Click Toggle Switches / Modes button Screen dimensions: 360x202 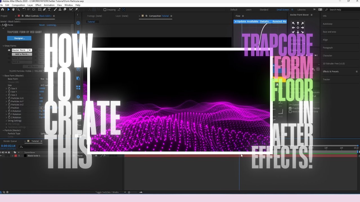[x=107, y=192]
